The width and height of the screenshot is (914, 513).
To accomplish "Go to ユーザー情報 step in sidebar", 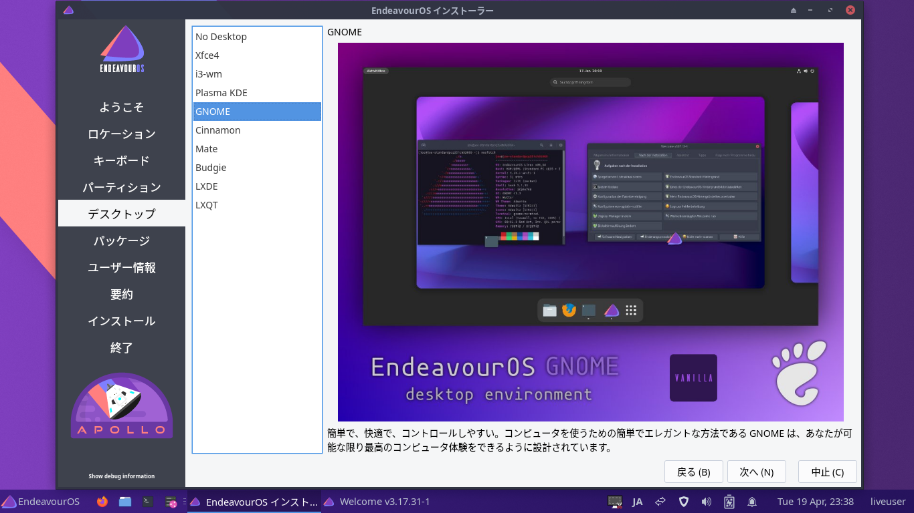I will click(122, 267).
